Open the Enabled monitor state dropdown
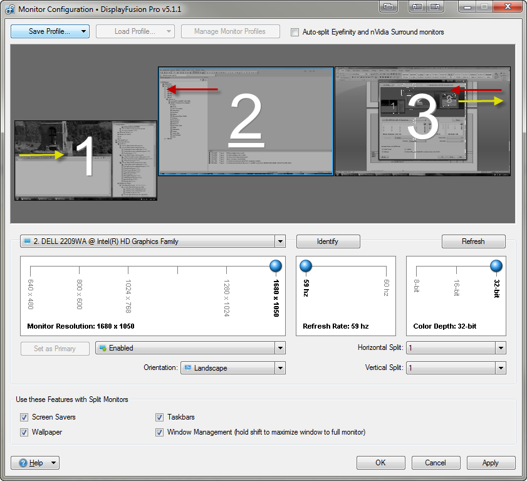The image size is (527, 481). coord(190,348)
